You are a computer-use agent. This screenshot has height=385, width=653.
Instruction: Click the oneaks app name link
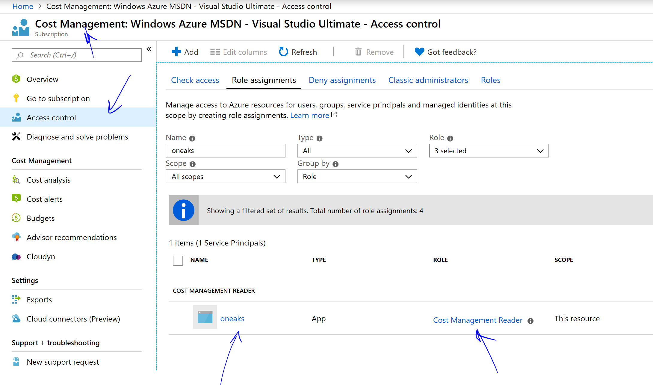click(x=232, y=319)
